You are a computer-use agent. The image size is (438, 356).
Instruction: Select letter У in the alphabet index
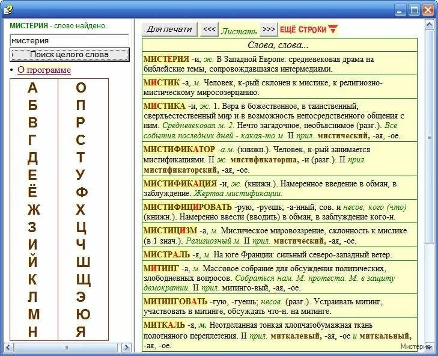pos(81,175)
